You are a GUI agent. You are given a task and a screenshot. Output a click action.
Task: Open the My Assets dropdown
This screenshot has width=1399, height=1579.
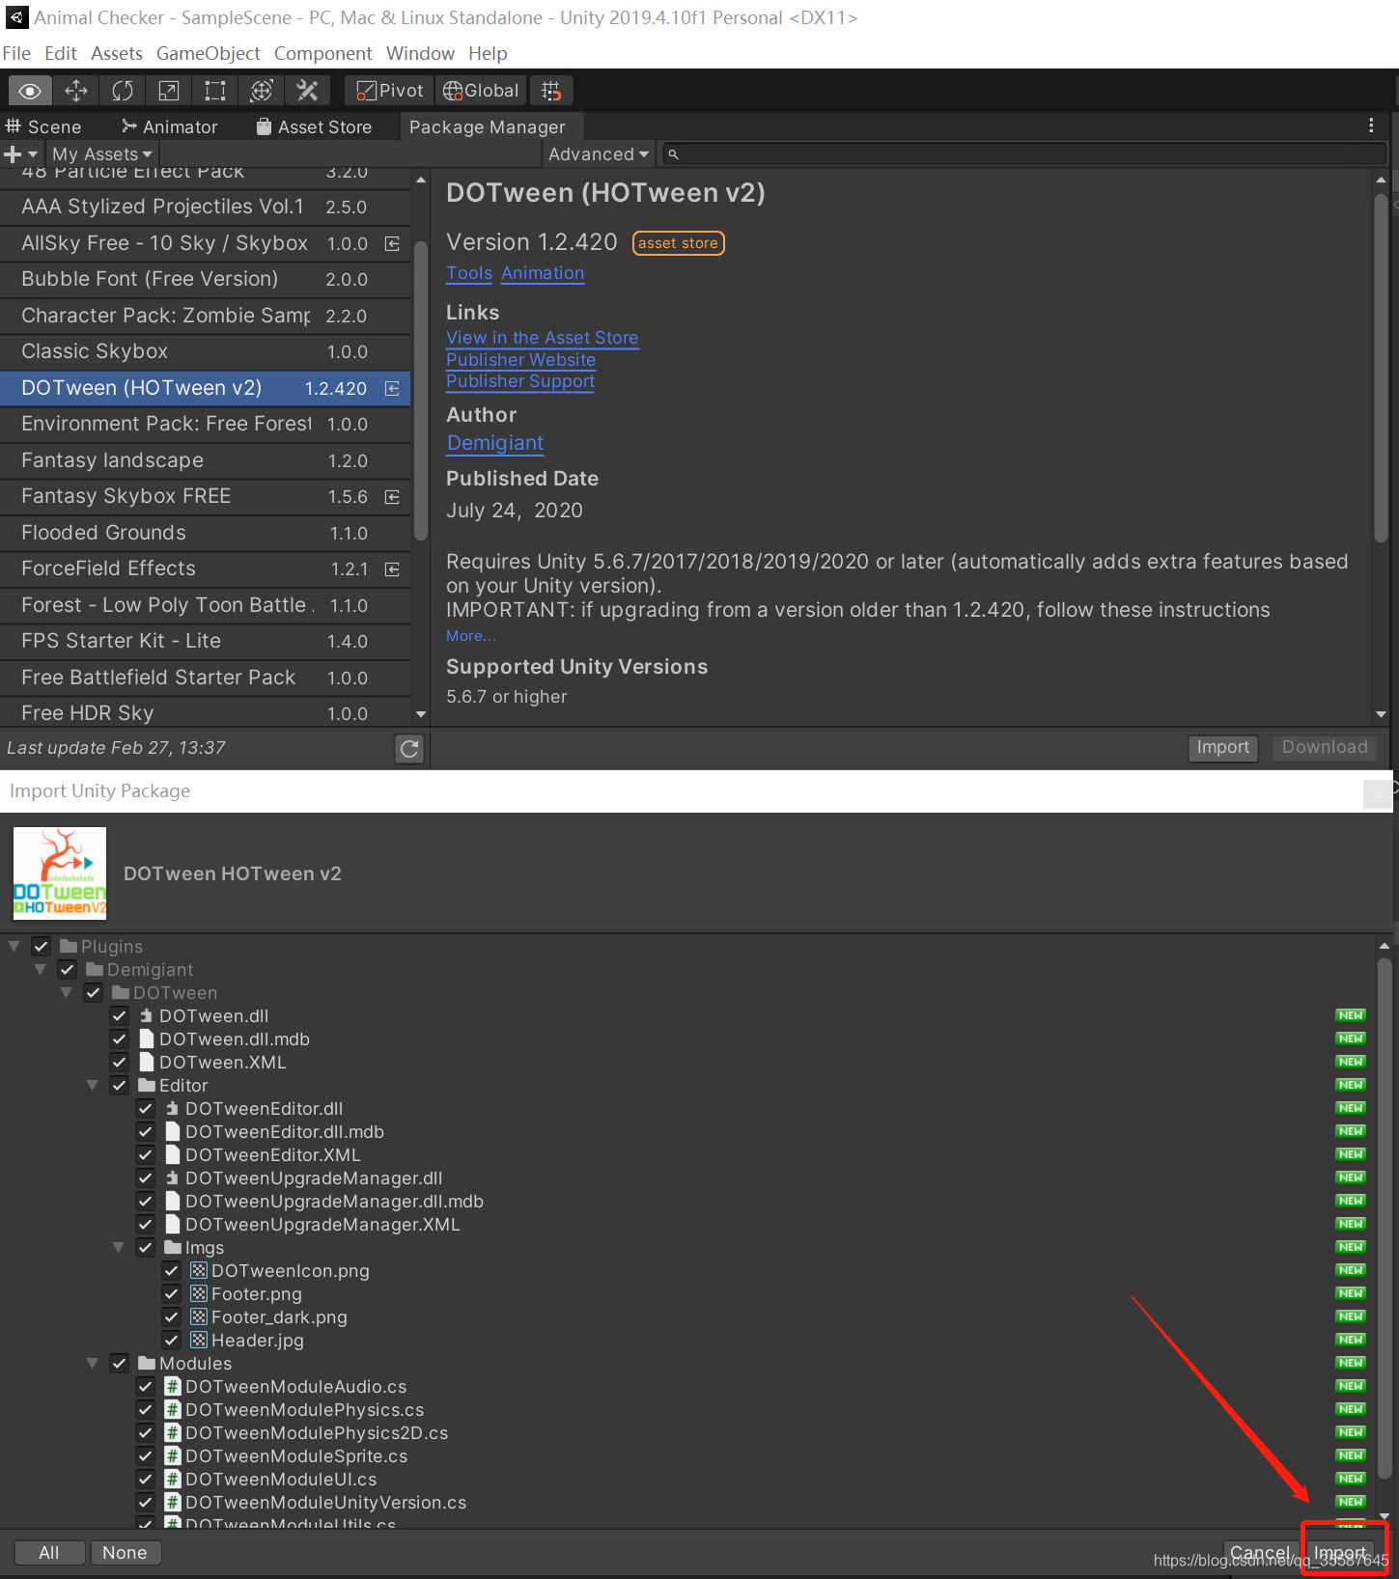102,154
